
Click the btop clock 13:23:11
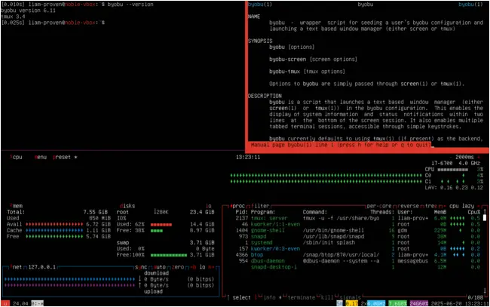point(248,157)
